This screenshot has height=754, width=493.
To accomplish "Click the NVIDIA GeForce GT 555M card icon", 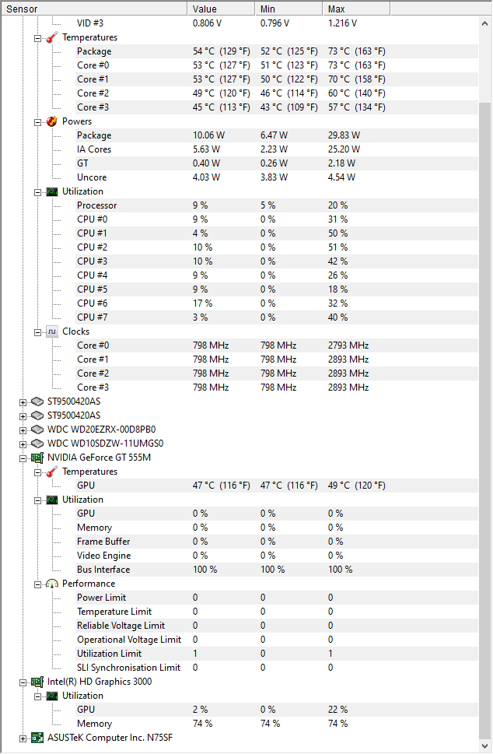I will (x=37, y=458).
